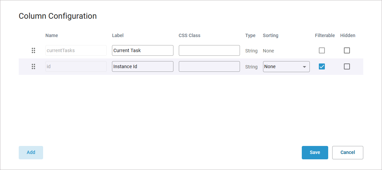Click drag handle icon for currentTasks row
The width and height of the screenshot is (382, 170).
(33, 50)
